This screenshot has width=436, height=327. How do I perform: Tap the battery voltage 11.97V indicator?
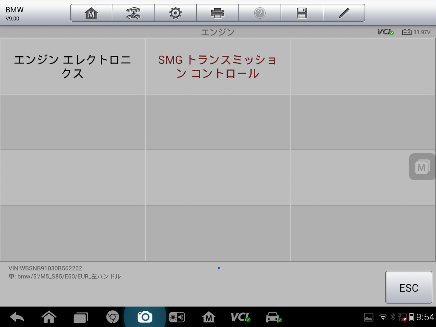point(416,32)
